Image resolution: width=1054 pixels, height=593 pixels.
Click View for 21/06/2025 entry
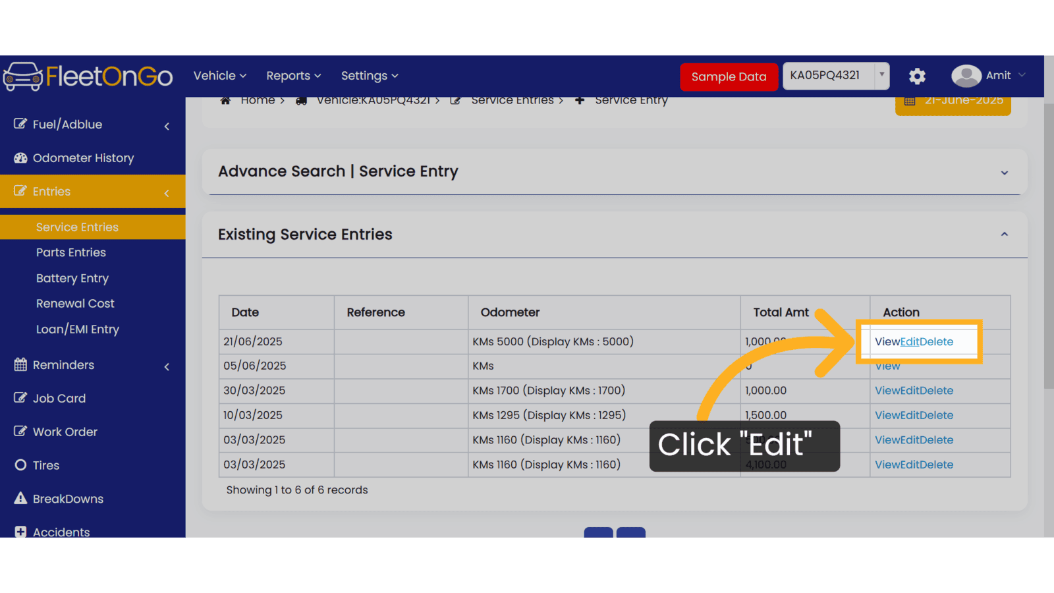tap(887, 341)
